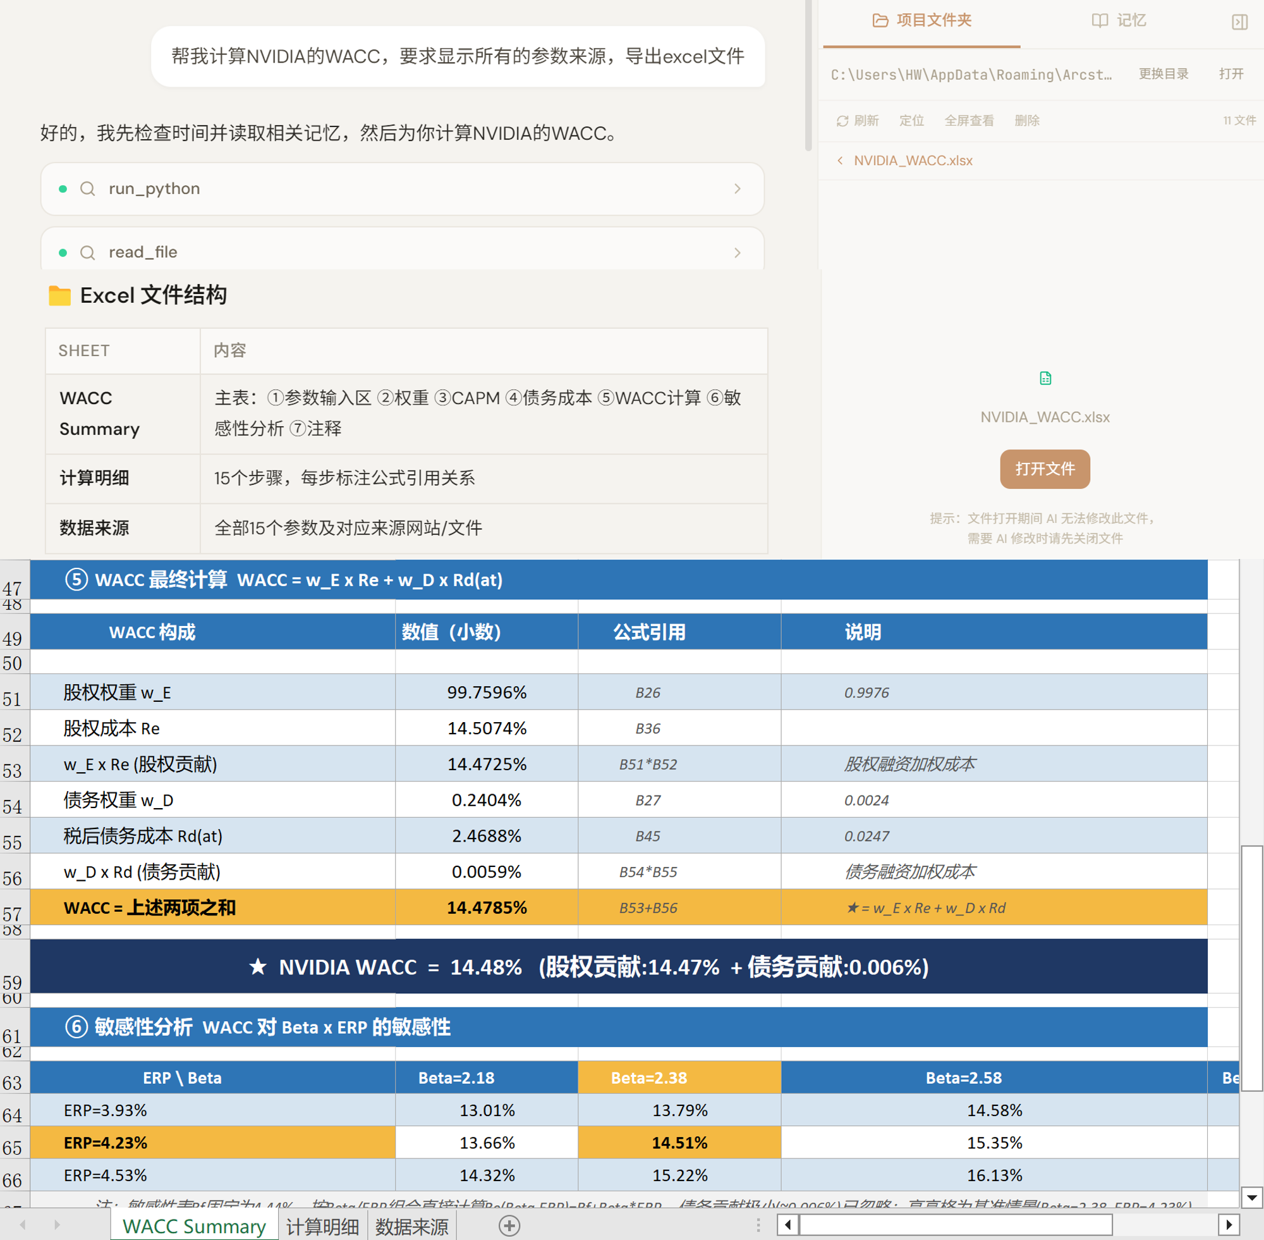Expand the run_python tool call details

click(738, 189)
